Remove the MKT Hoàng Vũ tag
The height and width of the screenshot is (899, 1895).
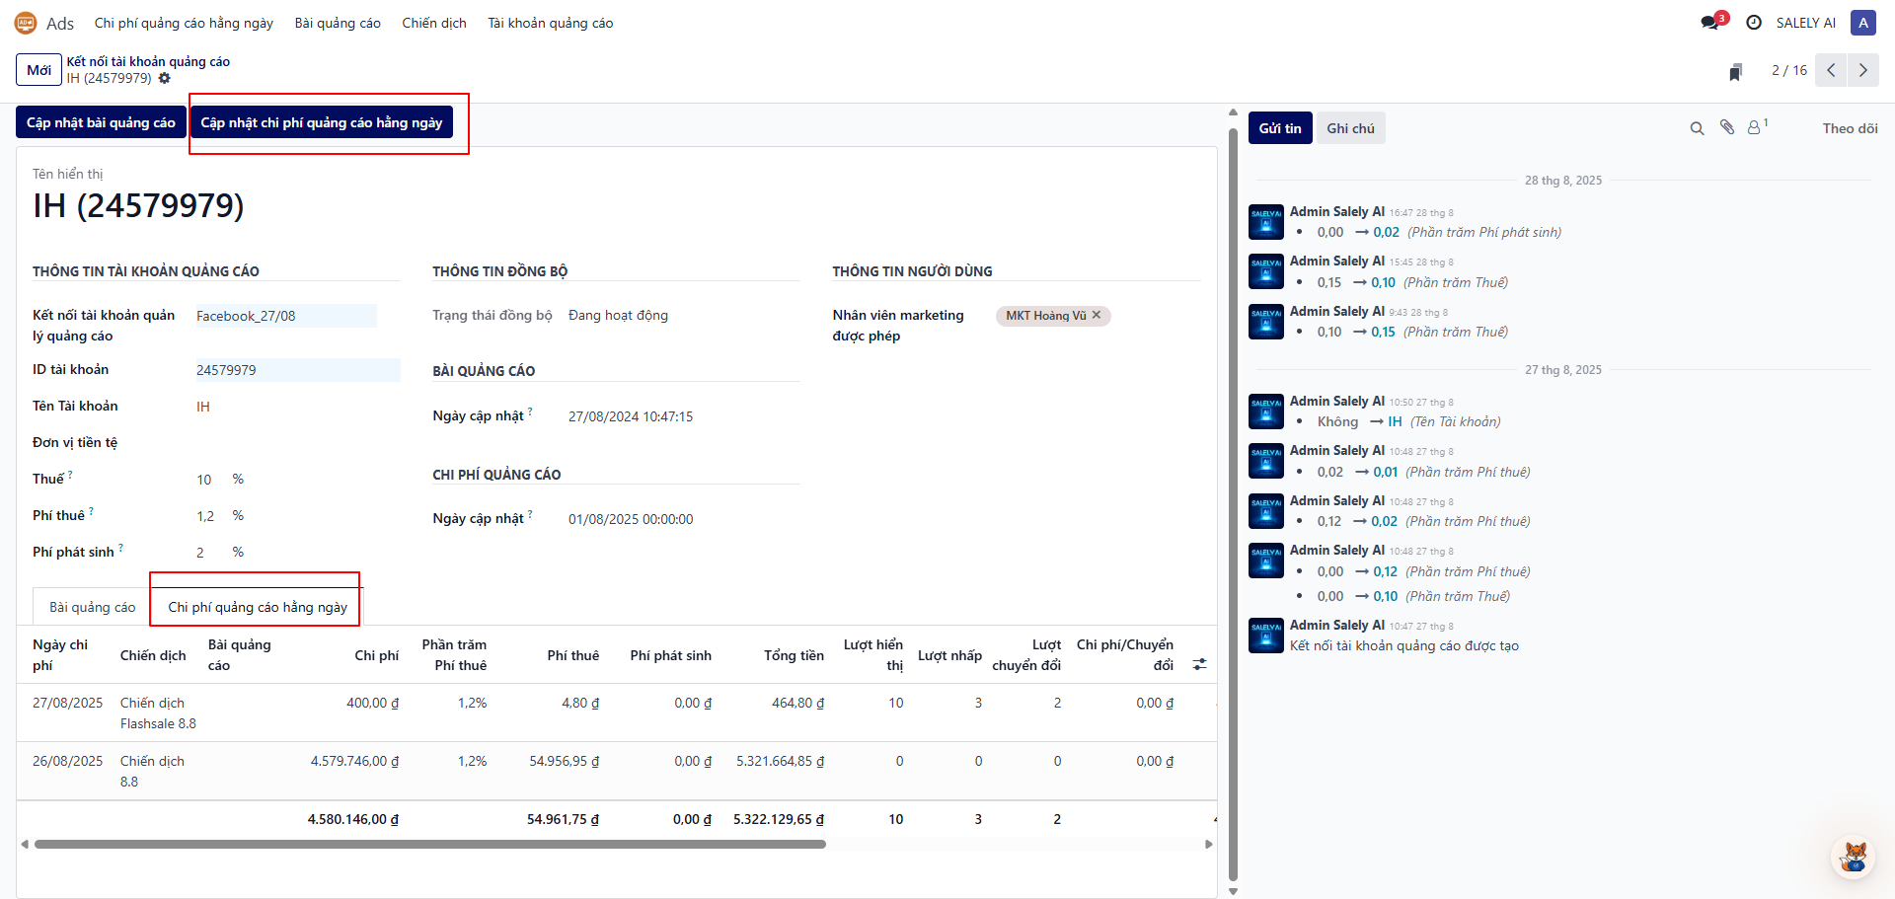point(1097,315)
